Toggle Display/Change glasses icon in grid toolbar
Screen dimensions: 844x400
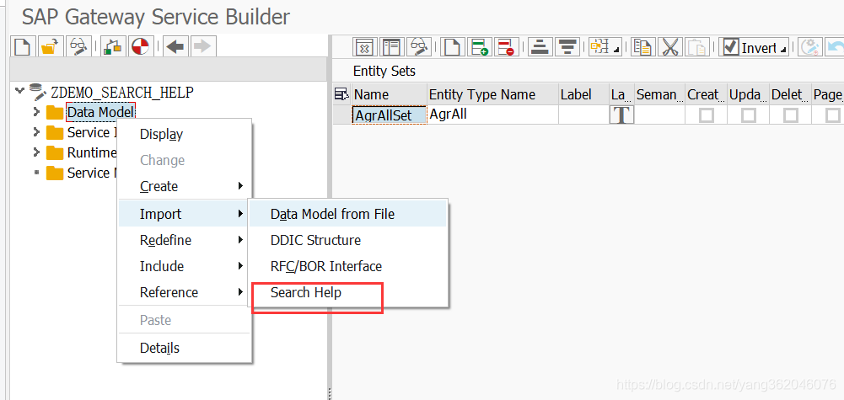(x=420, y=47)
